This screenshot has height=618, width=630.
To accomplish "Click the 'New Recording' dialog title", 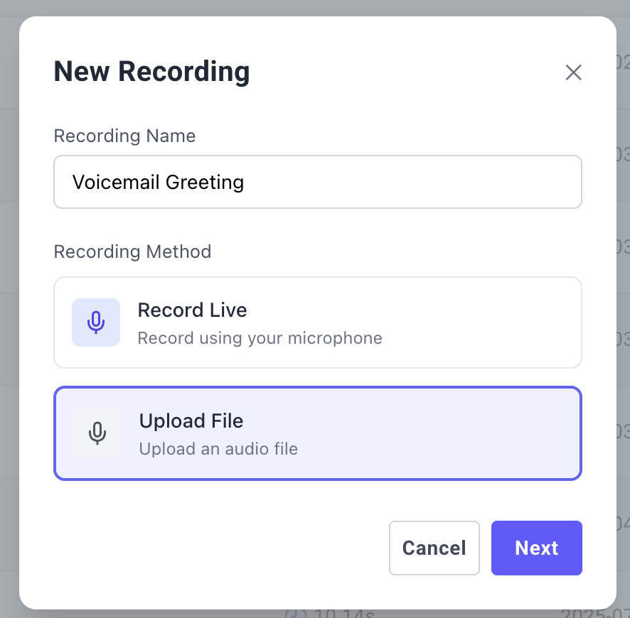I will 152,72.
